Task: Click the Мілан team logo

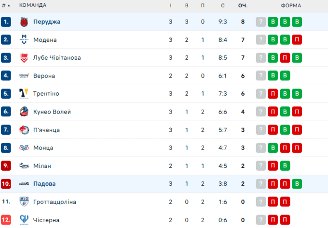Action: [x=24, y=166]
